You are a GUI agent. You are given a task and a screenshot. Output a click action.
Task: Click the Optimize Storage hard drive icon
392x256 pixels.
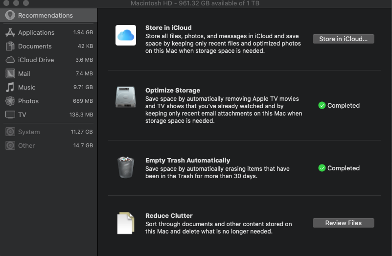(x=126, y=97)
